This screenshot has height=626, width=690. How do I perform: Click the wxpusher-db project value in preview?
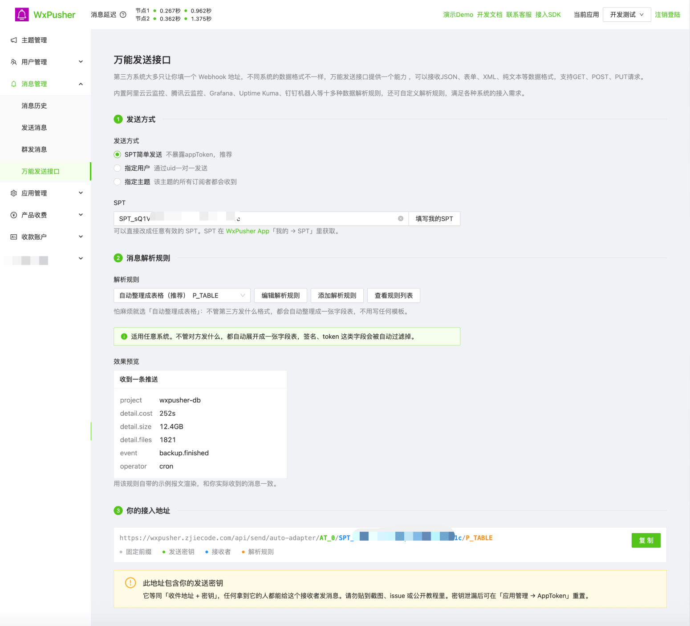coord(180,400)
